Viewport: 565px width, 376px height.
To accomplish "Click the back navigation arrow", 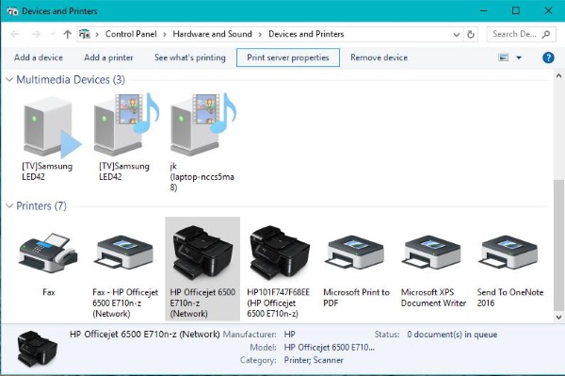I will [x=15, y=34].
